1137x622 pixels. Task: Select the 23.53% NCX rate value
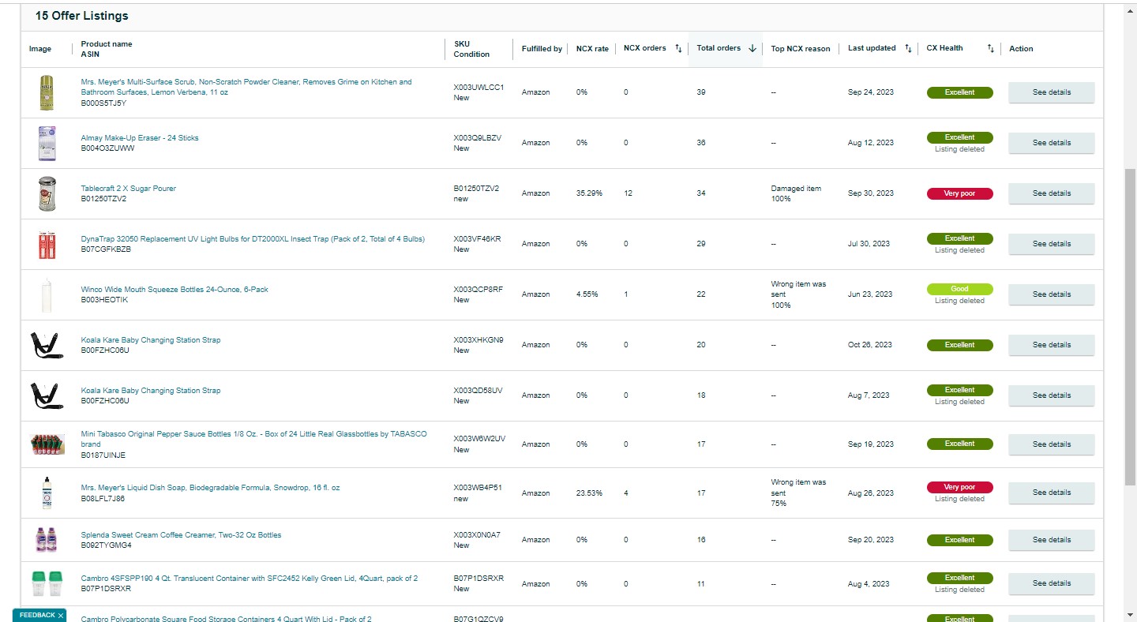(589, 493)
